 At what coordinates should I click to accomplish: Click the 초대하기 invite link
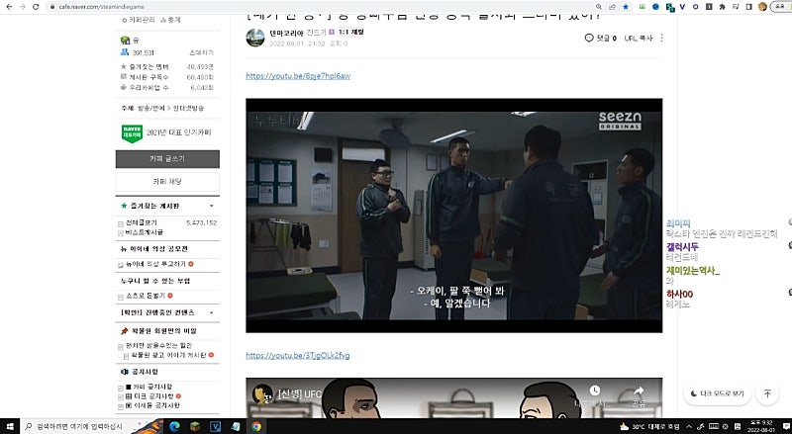click(x=201, y=52)
